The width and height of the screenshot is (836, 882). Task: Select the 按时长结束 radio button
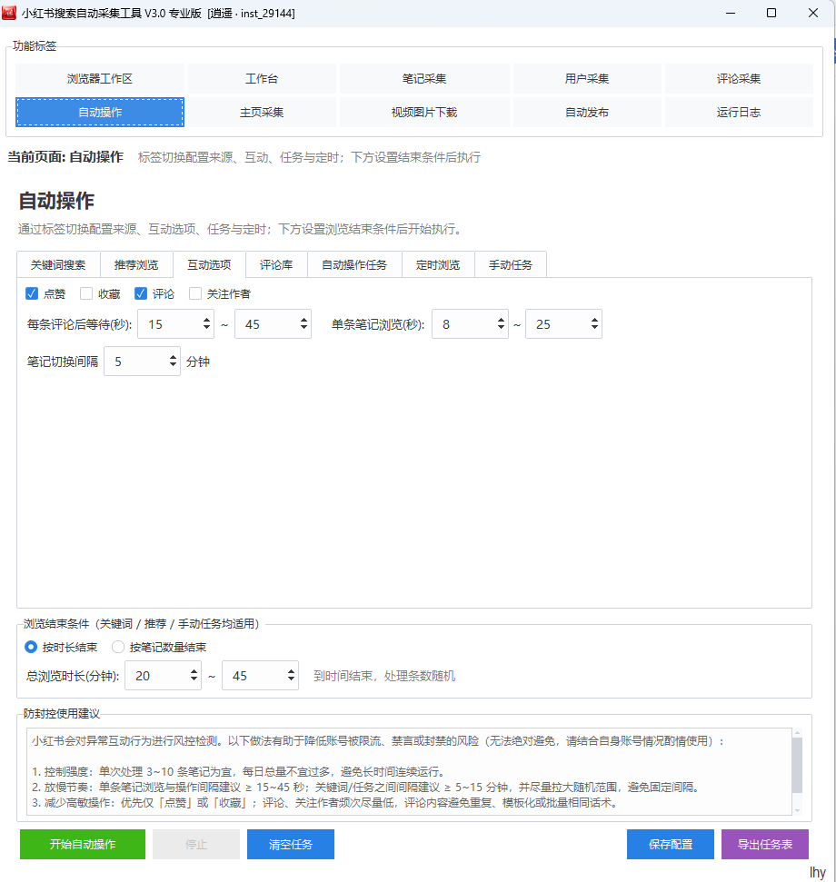tap(31, 647)
